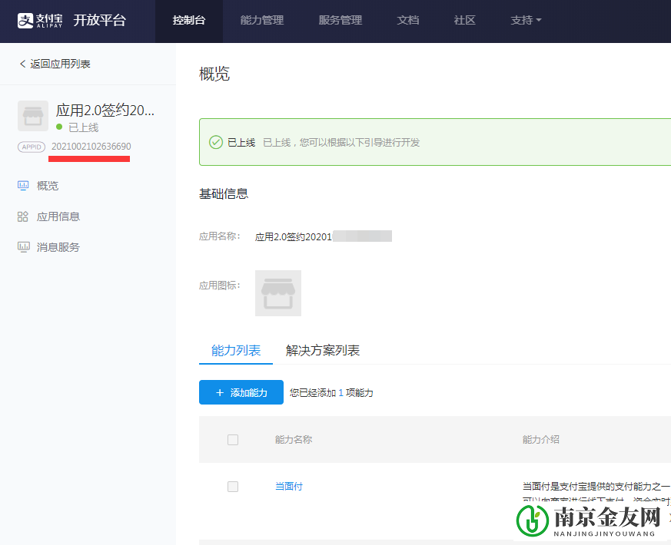Select the 当面付 row checkbox

click(x=232, y=486)
